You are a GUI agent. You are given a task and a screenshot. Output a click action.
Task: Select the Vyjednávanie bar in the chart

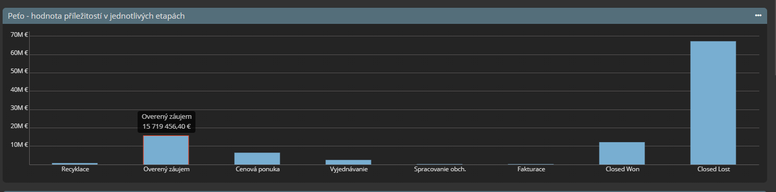pyautogui.click(x=348, y=162)
